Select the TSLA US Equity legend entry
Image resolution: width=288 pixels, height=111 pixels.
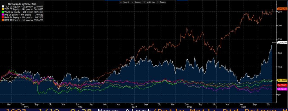[x=22, y=7]
